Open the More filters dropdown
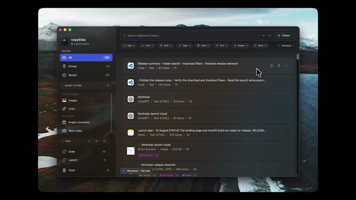Viewport: 356px width, 200px height. click(260, 46)
